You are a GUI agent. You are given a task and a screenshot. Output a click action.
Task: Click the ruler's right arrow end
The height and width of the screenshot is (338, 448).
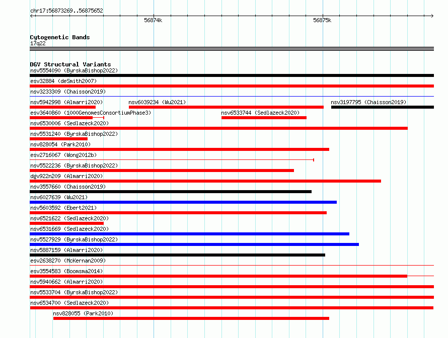(432, 16)
